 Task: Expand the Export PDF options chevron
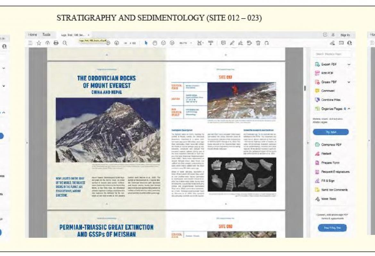click(349, 64)
